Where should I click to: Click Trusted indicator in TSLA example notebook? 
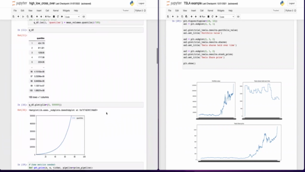coord(276,11)
